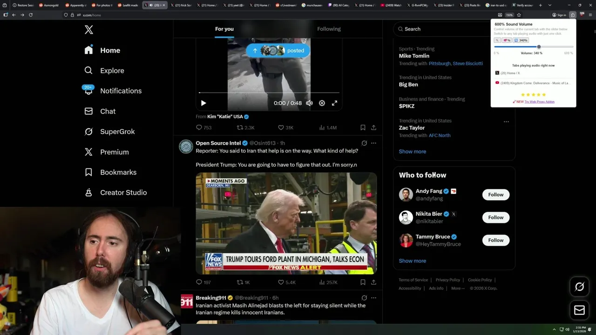Like the post with 31K likes
Viewport: 596px width, 335px height.
[285, 127]
